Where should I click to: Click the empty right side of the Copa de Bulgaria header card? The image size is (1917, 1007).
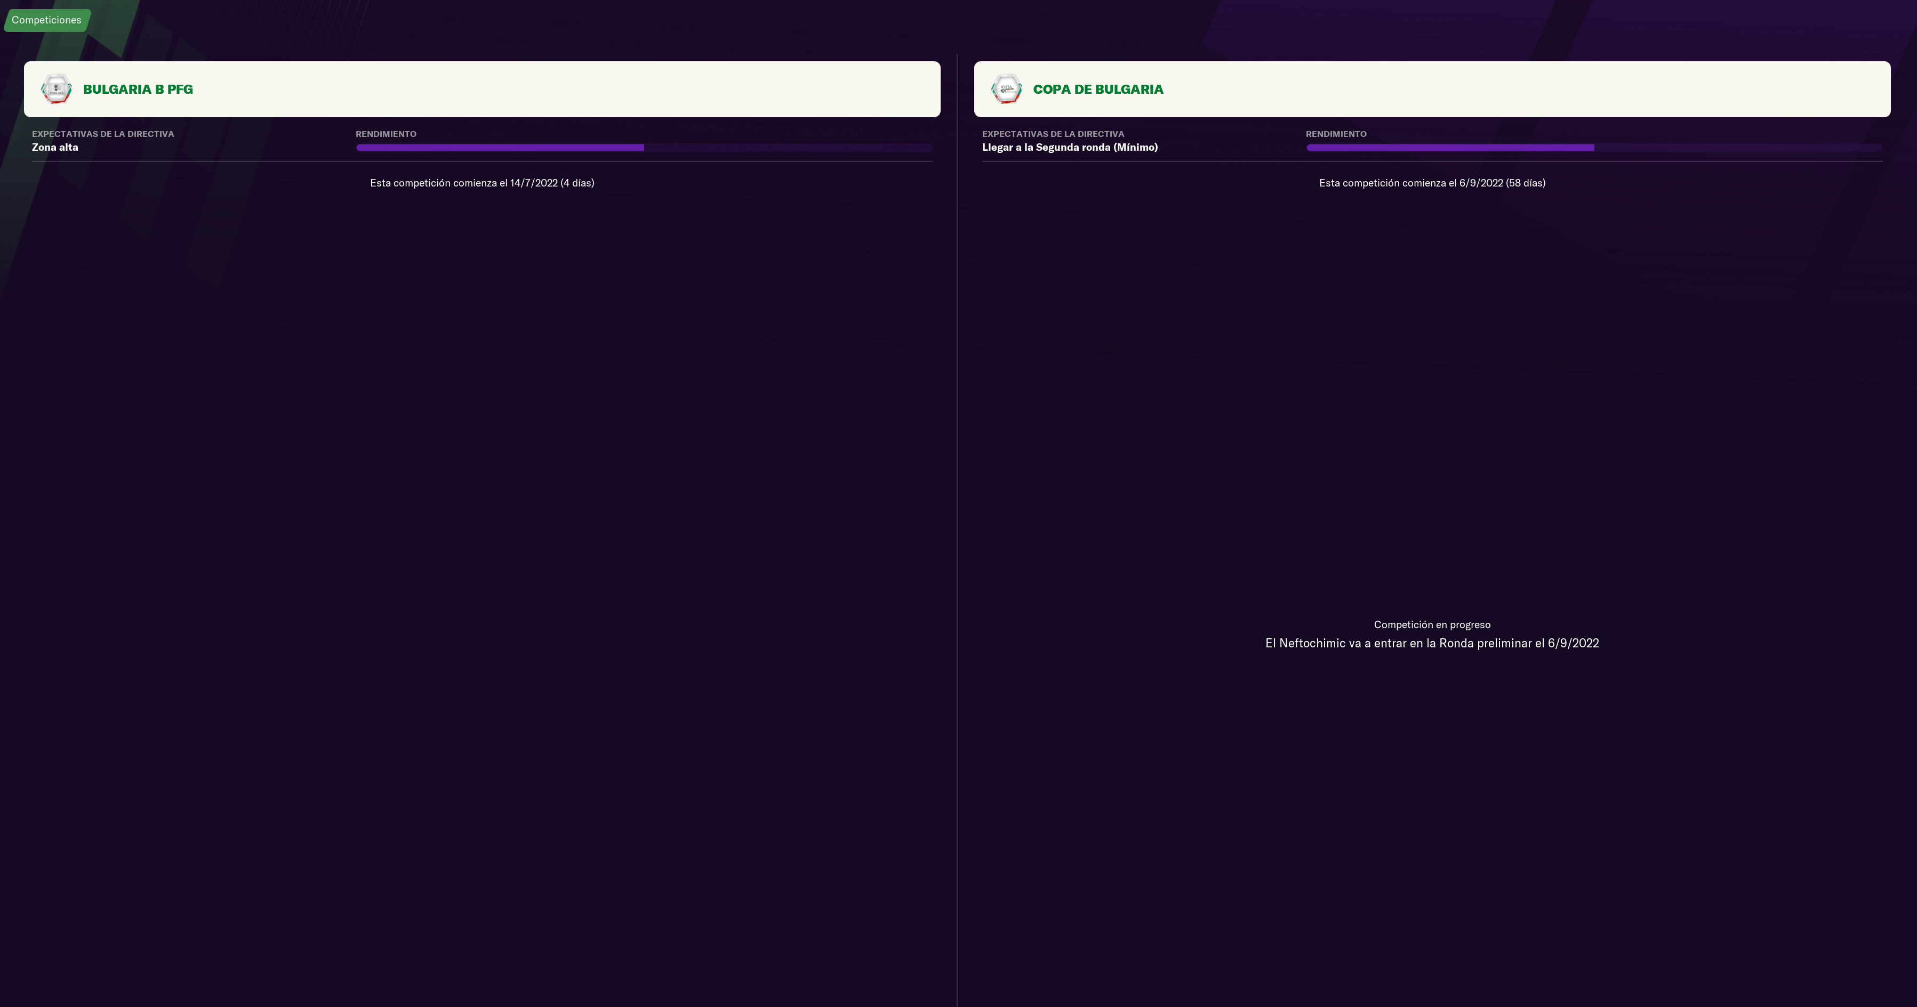[x=1637, y=90]
